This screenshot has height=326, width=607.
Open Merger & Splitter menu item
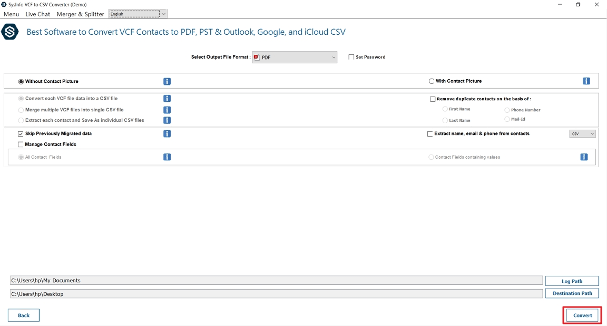pyautogui.click(x=81, y=14)
